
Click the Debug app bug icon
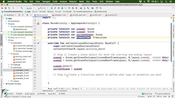point(62,8)
